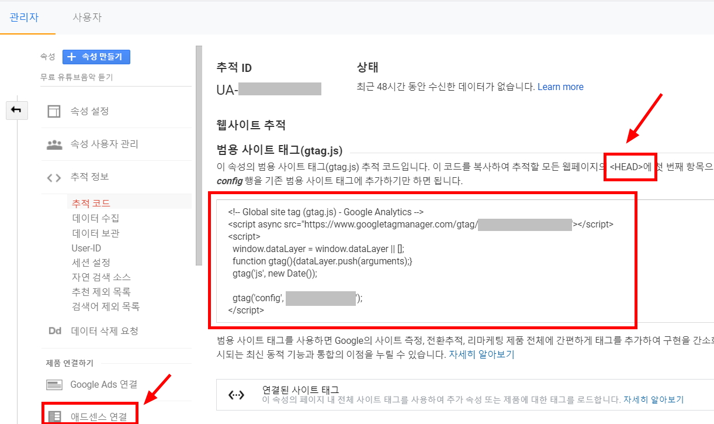Click the 범용 사이트 태그(gtag.js) heading
Image resolution: width=714 pixels, height=424 pixels.
(x=279, y=150)
